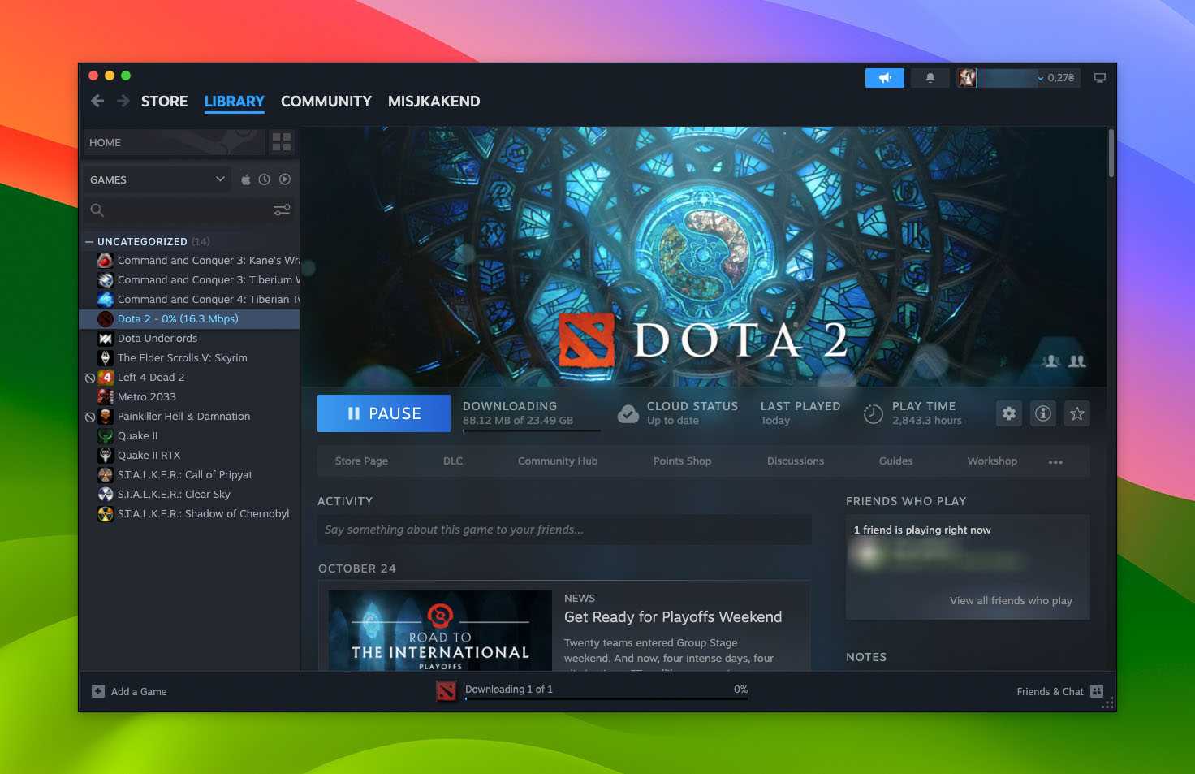Go to the STORE tab
The width and height of the screenshot is (1195, 774).
[x=164, y=102]
